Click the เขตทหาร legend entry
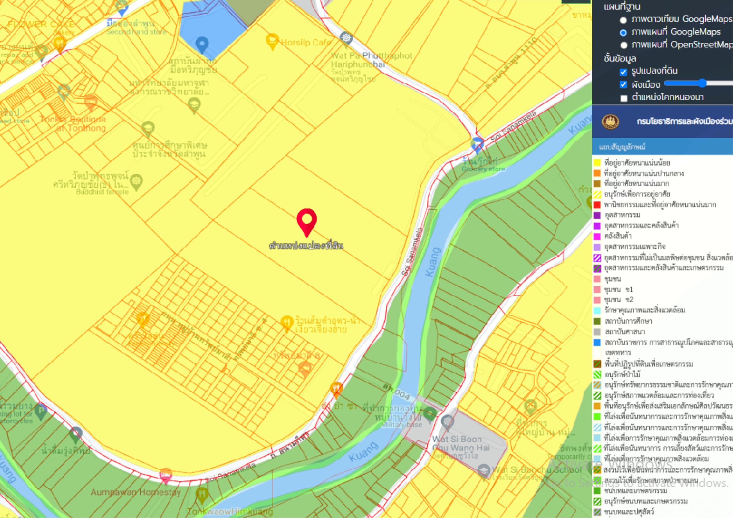733x518 pixels. point(618,353)
